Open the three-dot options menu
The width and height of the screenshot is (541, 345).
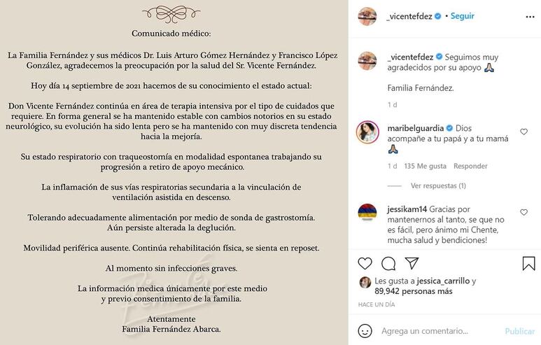coord(530,17)
